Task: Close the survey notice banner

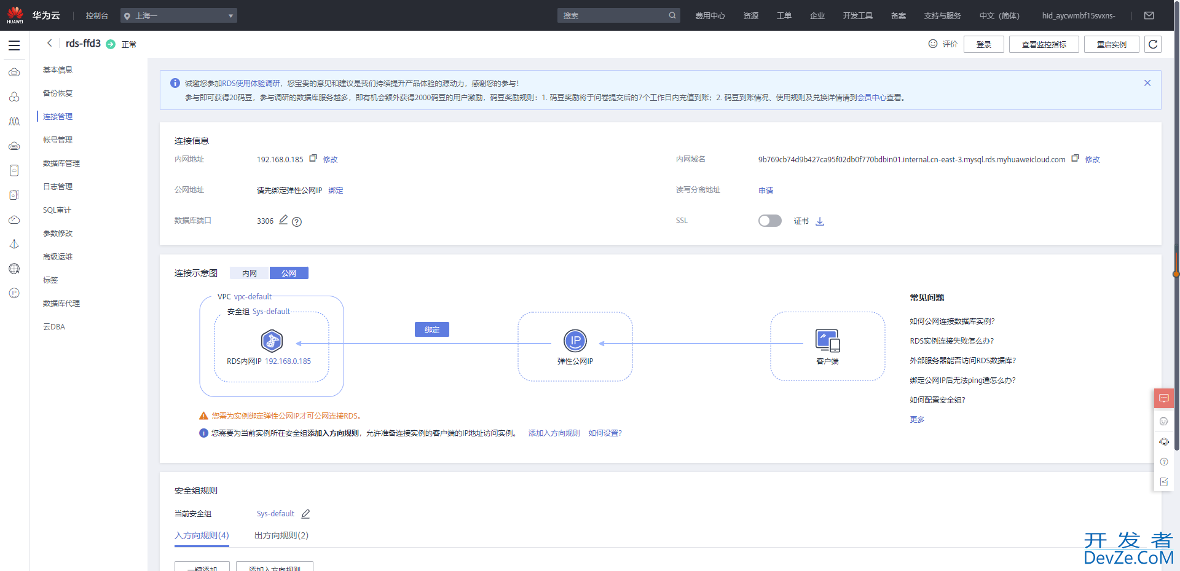Action: (x=1147, y=83)
